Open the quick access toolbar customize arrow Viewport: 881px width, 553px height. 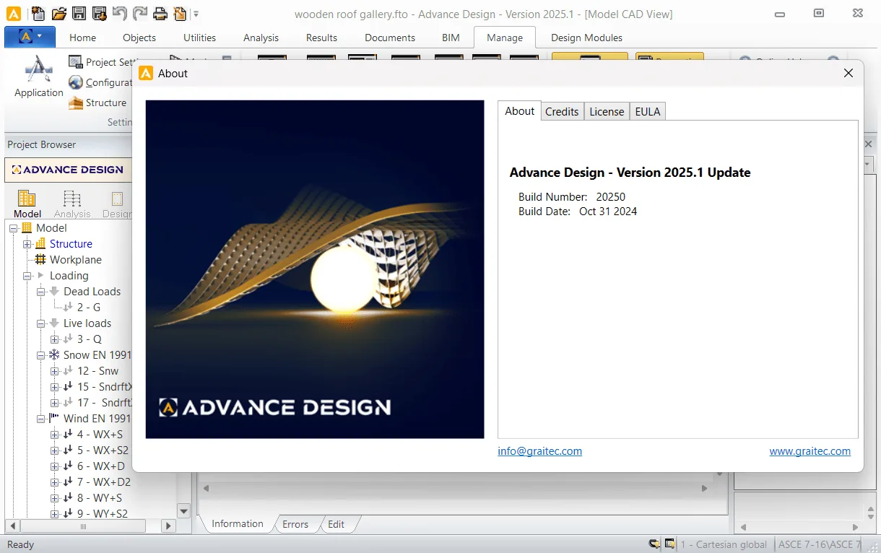[x=196, y=13]
